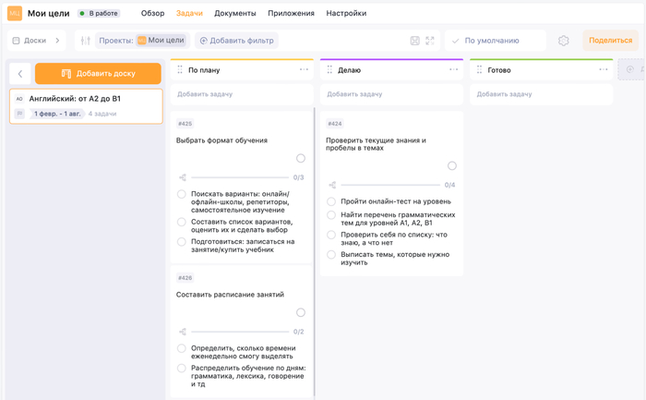Enter fullscreen mode with expand icon
646x400 pixels.
click(430, 41)
